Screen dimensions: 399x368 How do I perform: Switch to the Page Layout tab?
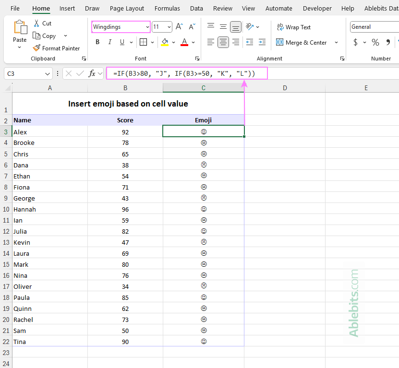127,8
